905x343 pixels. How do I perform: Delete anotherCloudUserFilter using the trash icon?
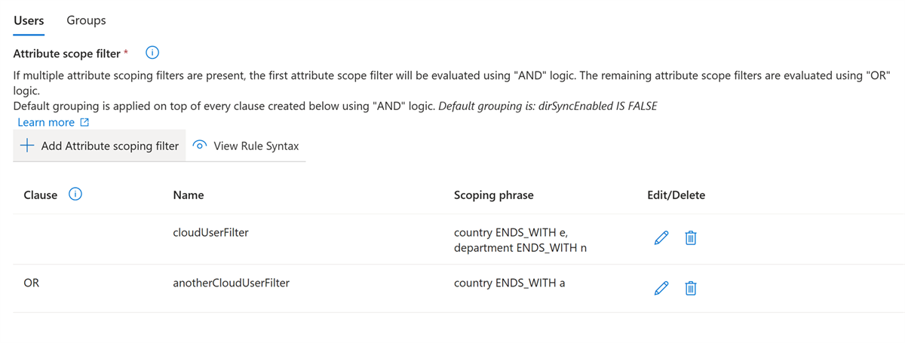tap(690, 288)
